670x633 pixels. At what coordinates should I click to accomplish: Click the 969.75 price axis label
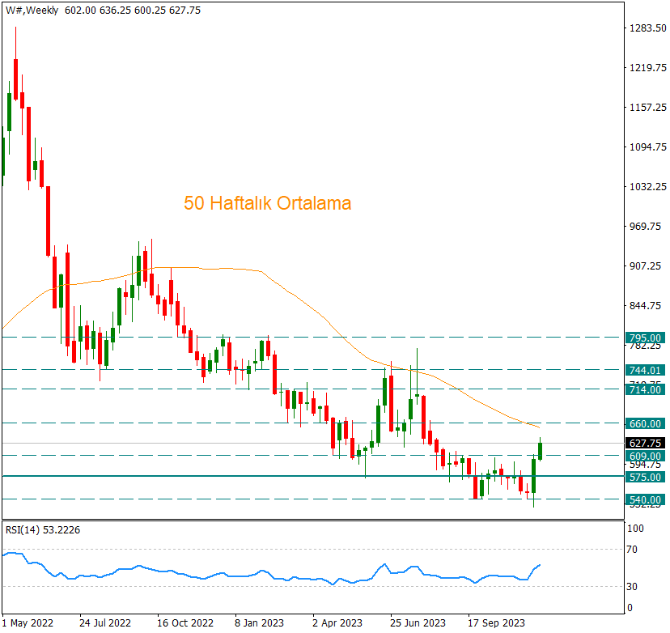[x=645, y=227]
